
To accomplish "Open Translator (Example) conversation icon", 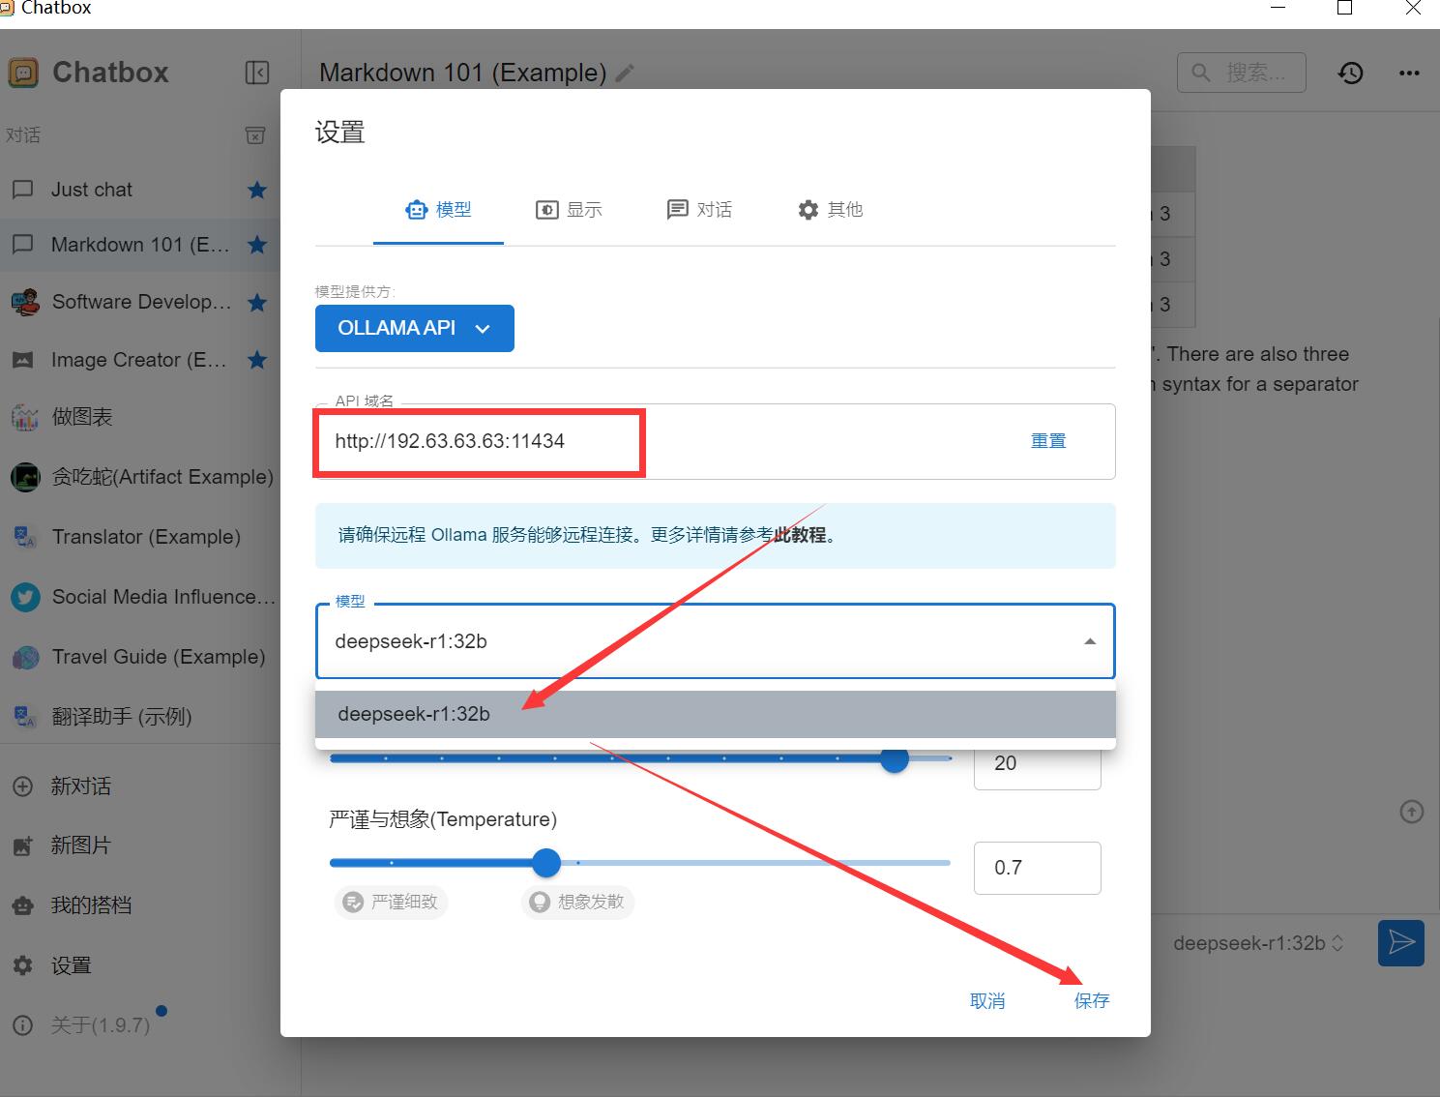I will coord(24,537).
